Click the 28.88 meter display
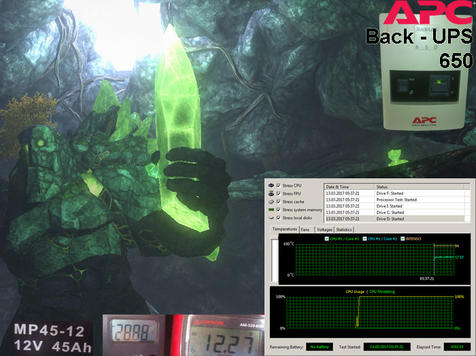 point(133,331)
